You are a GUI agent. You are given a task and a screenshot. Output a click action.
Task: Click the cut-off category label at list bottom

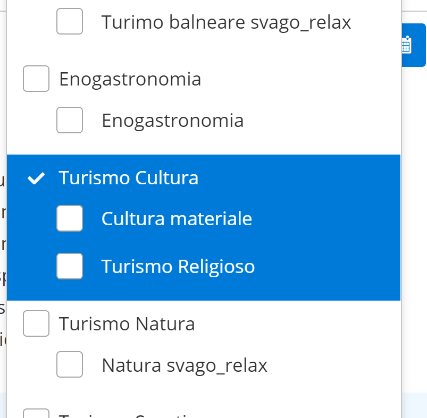click(x=128, y=415)
